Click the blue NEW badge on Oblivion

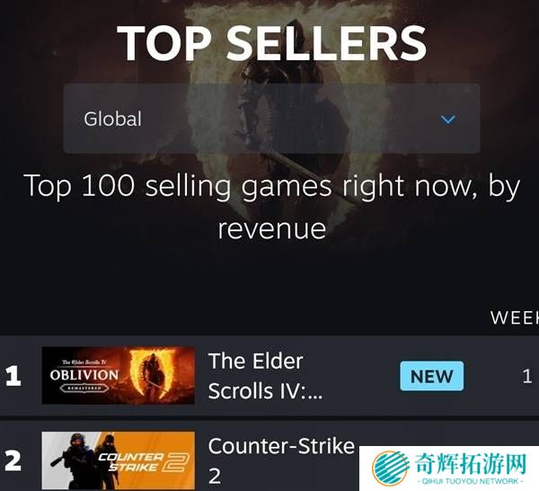[x=431, y=376]
